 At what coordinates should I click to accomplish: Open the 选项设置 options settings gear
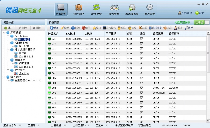pyautogui.click(x=149, y=9)
